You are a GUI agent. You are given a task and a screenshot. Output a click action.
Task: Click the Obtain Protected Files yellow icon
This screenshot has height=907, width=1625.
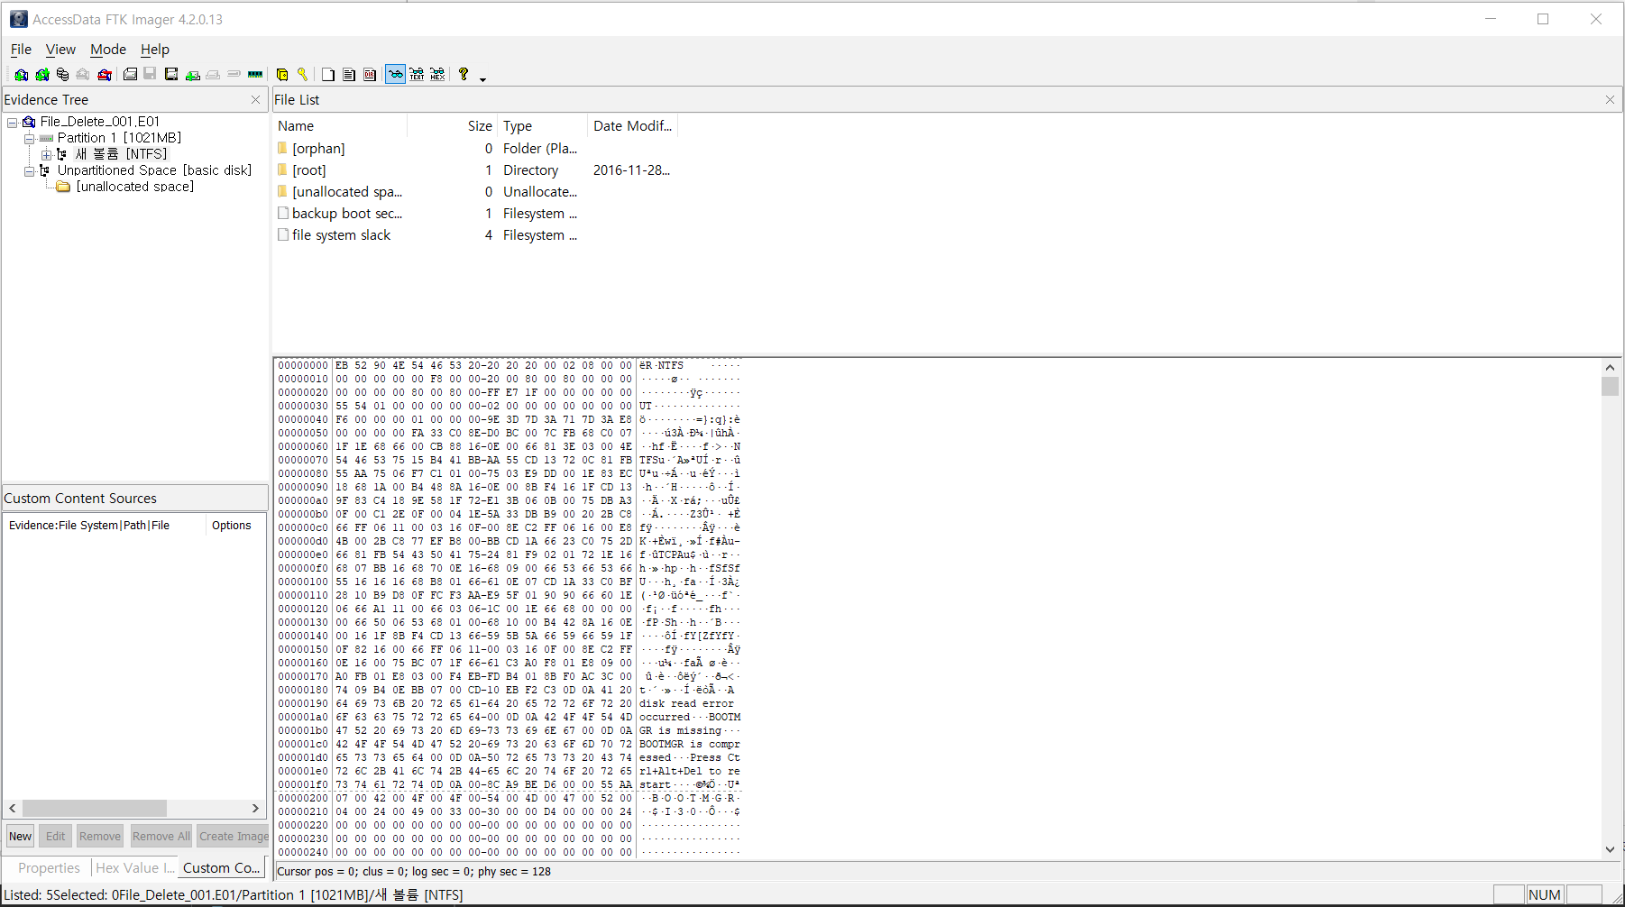(x=282, y=75)
